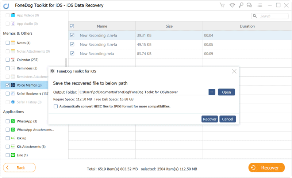Select the WhatsApp Attachments label
This screenshot has width=292, height=178.
[35, 130]
